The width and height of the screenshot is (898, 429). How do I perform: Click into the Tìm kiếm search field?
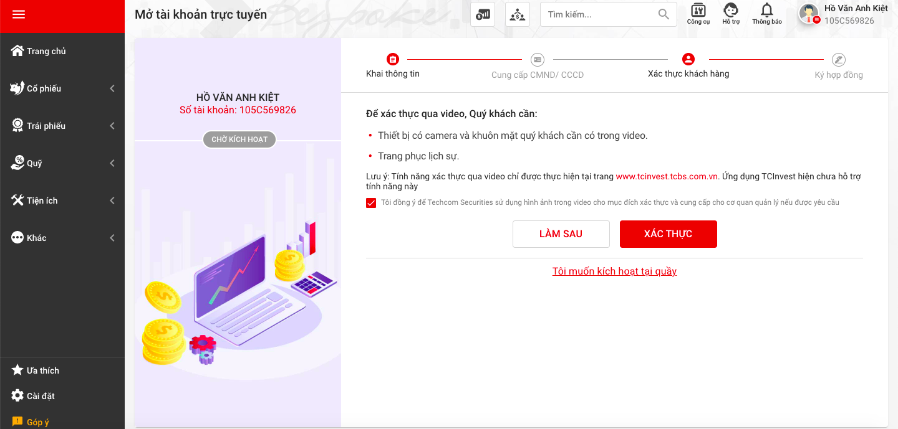(599, 14)
